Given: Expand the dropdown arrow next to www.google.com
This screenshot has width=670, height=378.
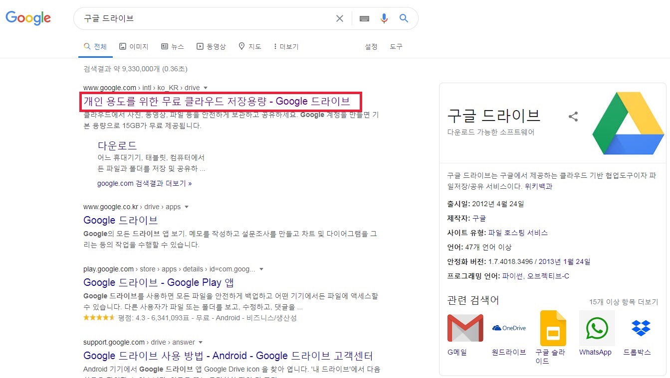Looking at the screenshot, I should pos(205,88).
